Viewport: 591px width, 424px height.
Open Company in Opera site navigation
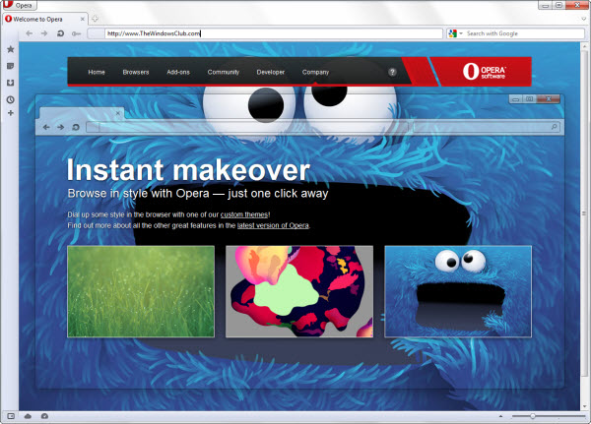(315, 72)
